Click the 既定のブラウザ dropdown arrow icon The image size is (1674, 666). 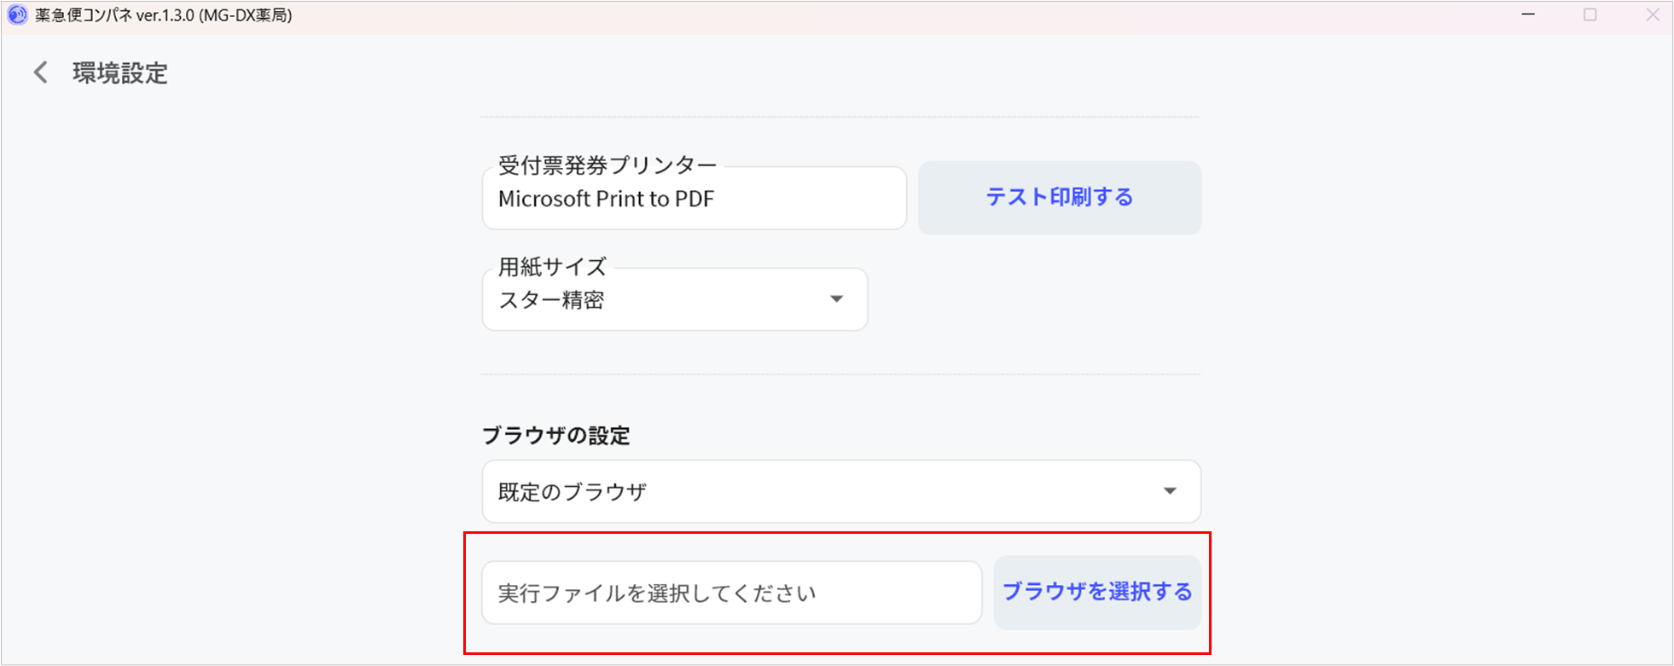[1170, 491]
